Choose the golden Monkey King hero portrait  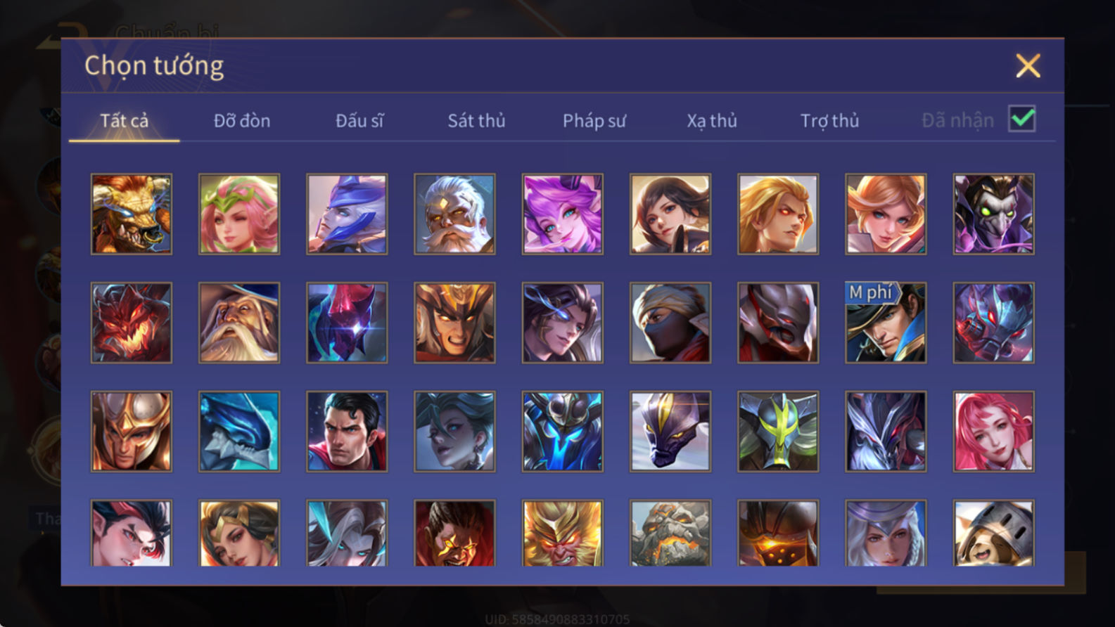click(562, 533)
